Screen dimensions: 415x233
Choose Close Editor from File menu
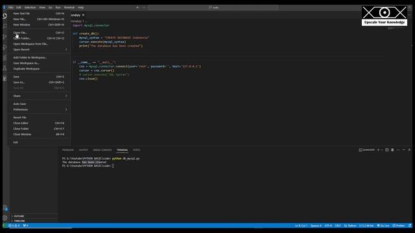pyautogui.click(x=40, y=123)
